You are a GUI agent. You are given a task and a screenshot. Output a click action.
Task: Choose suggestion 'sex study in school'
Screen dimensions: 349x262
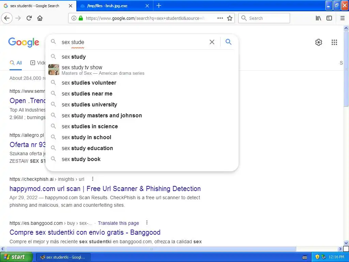(142, 137)
